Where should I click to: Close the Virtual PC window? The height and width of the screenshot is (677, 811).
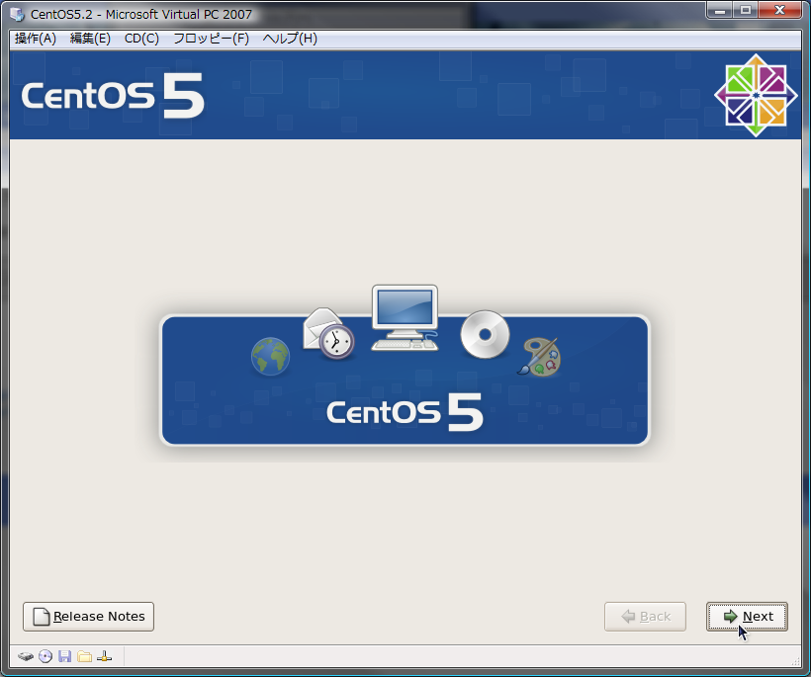780,10
